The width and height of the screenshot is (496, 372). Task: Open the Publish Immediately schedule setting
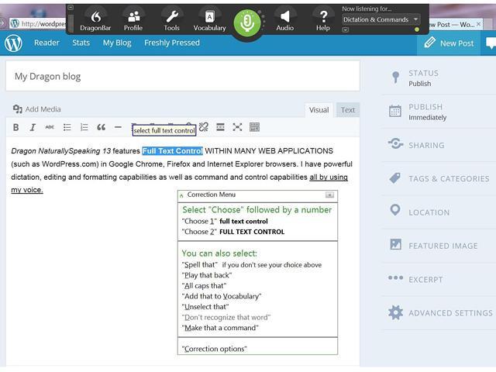pos(438,112)
